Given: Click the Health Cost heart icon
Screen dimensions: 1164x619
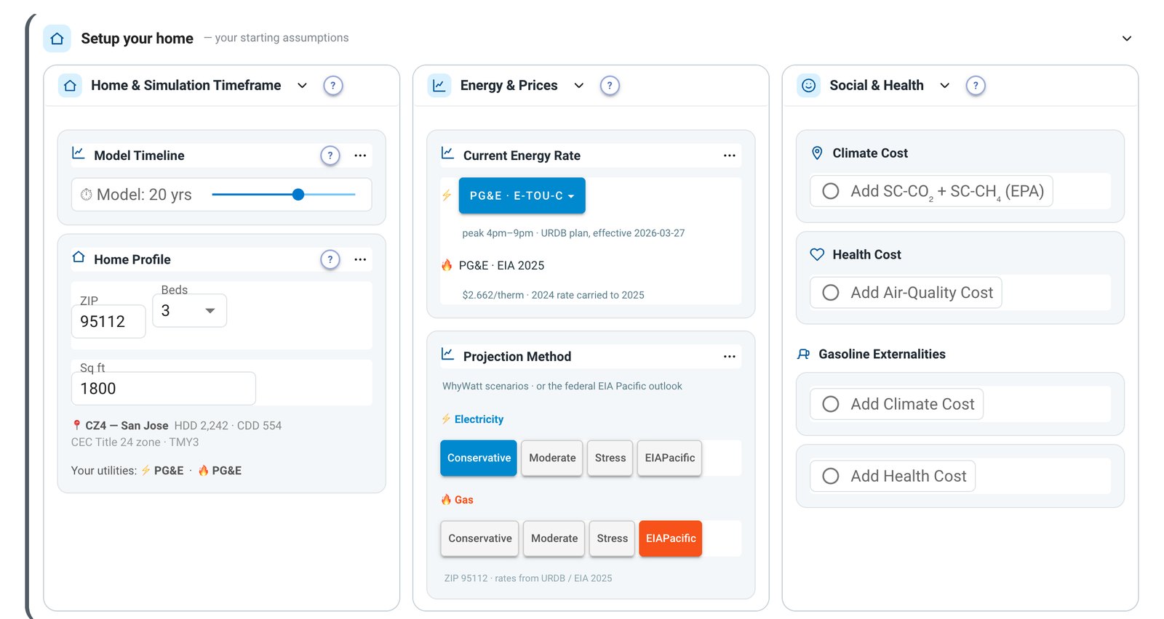Looking at the screenshot, I should click(x=817, y=254).
